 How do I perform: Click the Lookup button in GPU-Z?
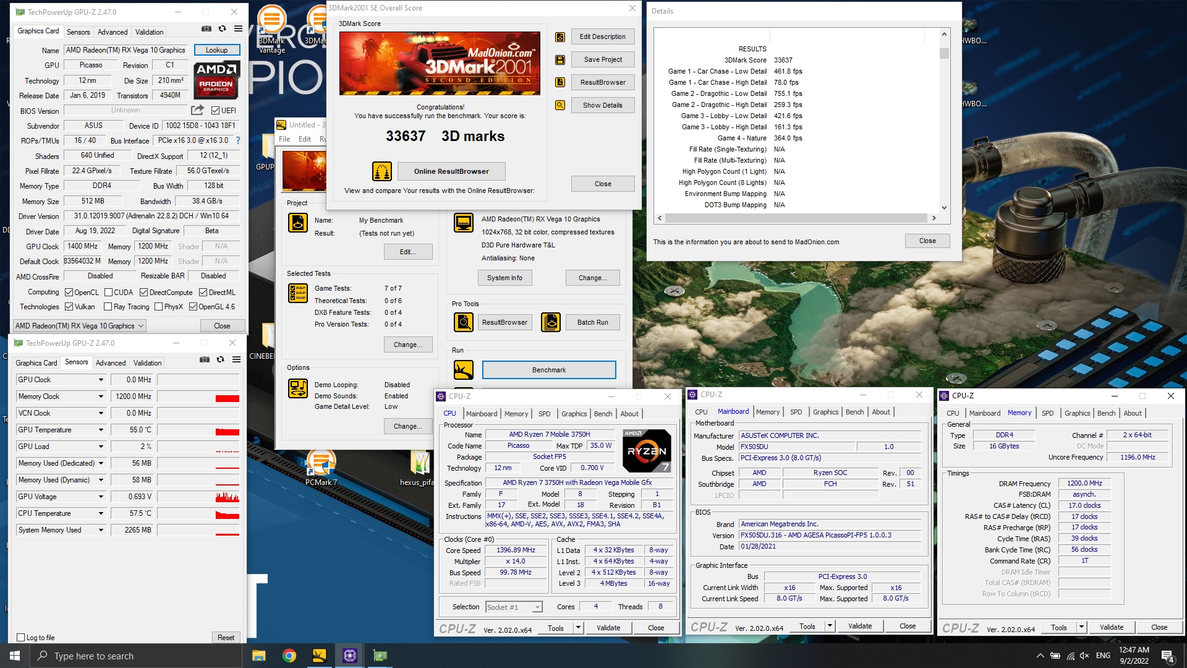[217, 50]
